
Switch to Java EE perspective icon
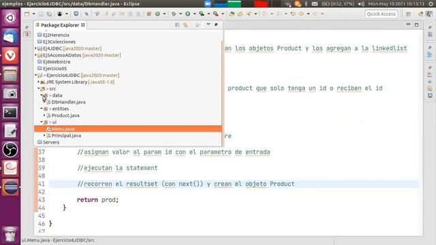(420, 14)
